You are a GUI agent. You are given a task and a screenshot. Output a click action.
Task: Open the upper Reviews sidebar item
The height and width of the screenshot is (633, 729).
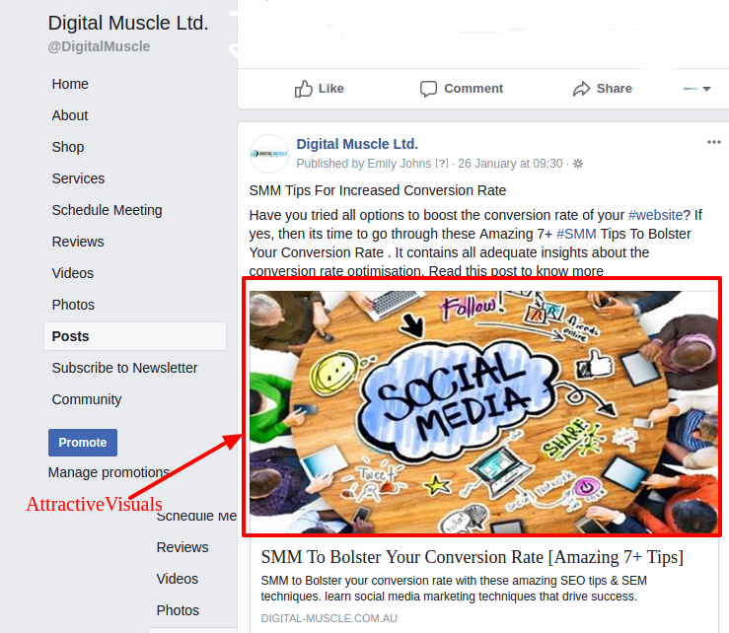coord(78,243)
